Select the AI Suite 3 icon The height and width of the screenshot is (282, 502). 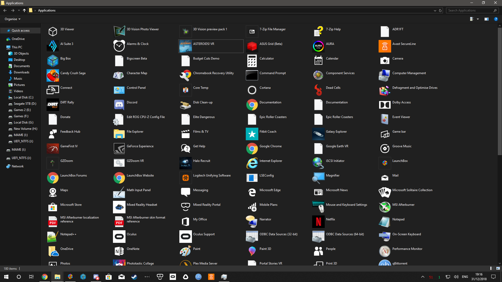pyautogui.click(x=53, y=46)
